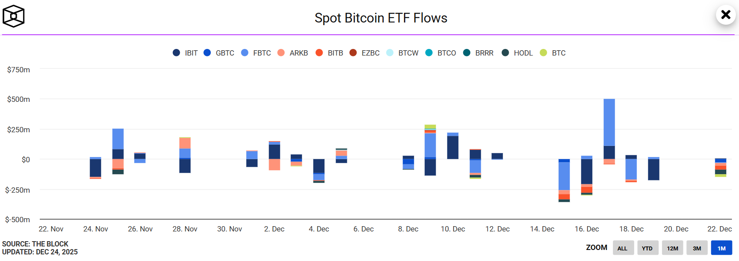
Task: Click the 3M zoom button
Action: click(x=697, y=248)
